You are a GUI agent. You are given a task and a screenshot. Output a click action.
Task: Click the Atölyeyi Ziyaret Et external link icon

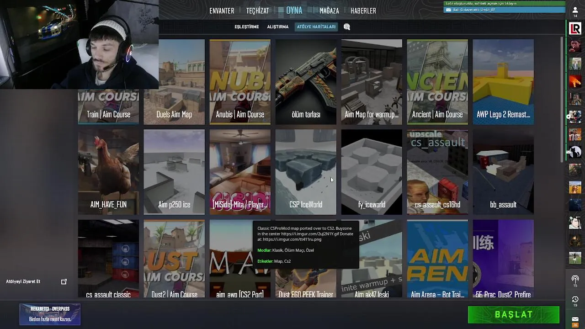click(64, 281)
